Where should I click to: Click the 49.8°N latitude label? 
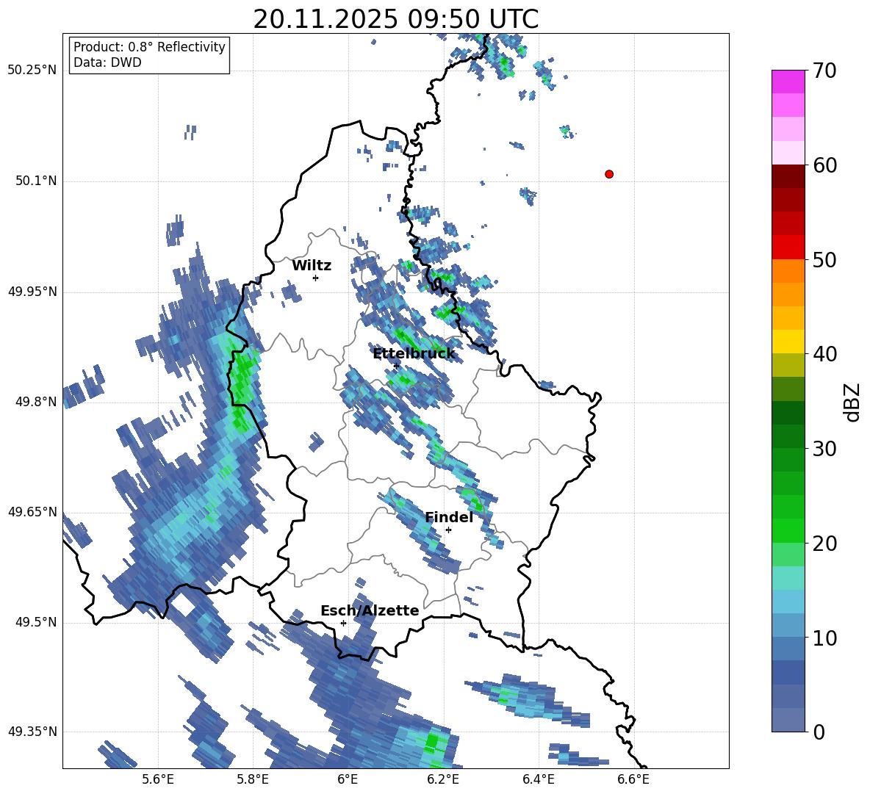36,402
